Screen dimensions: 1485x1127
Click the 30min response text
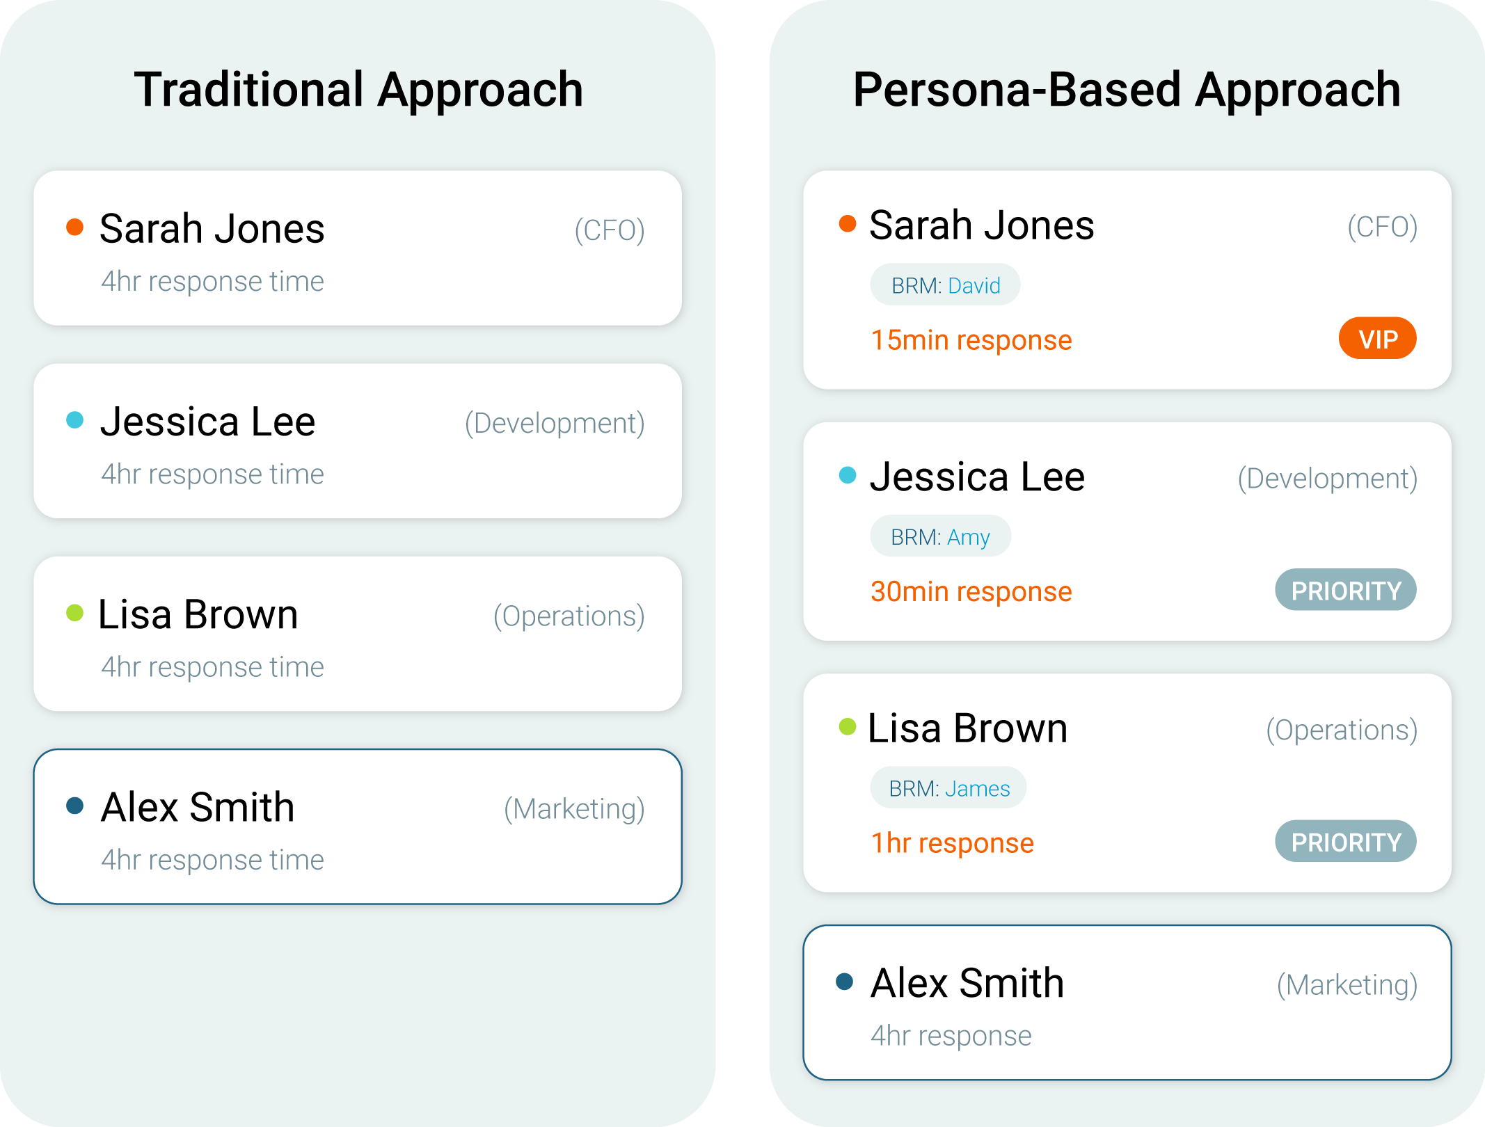tap(971, 591)
